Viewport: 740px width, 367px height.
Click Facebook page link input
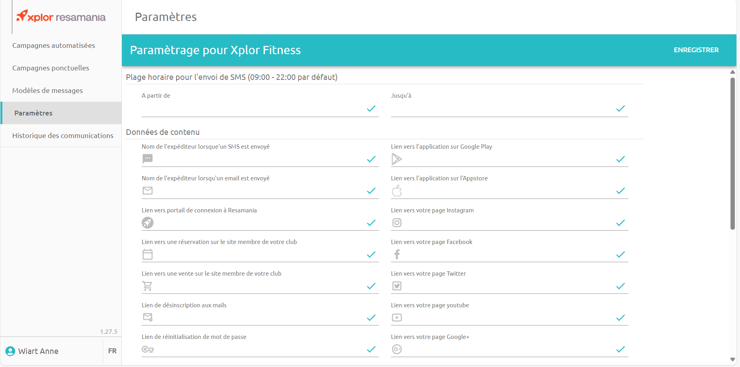tap(509, 255)
